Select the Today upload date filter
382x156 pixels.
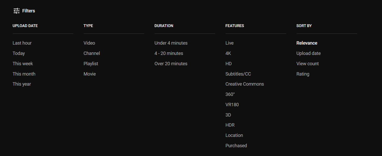click(x=19, y=53)
